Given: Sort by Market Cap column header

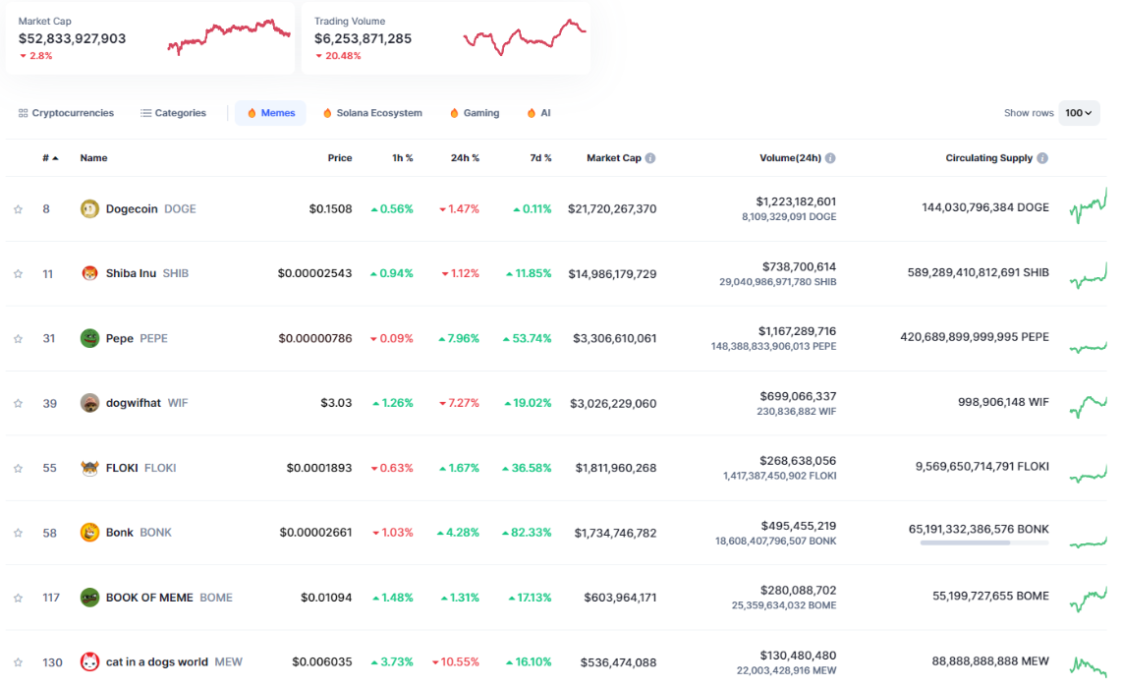Looking at the screenshot, I should click(614, 158).
